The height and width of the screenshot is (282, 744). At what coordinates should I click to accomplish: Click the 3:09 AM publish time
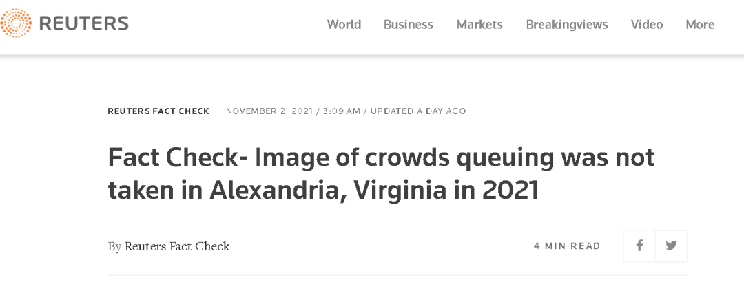coord(340,111)
